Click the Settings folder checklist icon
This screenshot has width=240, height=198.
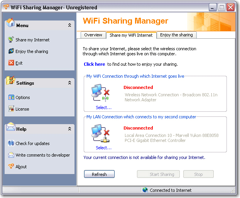tap(10, 80)
